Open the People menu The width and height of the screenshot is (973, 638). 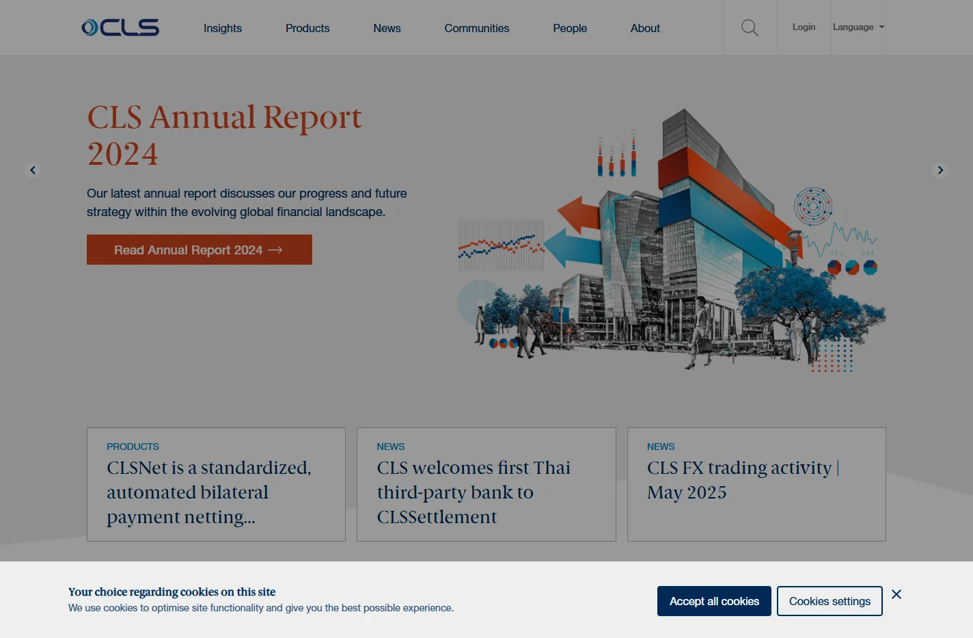pyautogui.click(x=570, y=28)
